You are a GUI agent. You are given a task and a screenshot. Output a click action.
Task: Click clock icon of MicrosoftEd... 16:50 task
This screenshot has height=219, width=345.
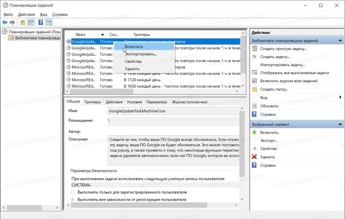coord(69,86)
